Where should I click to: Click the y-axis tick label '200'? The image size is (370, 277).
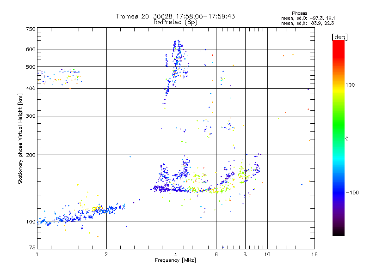click(31, 155)
